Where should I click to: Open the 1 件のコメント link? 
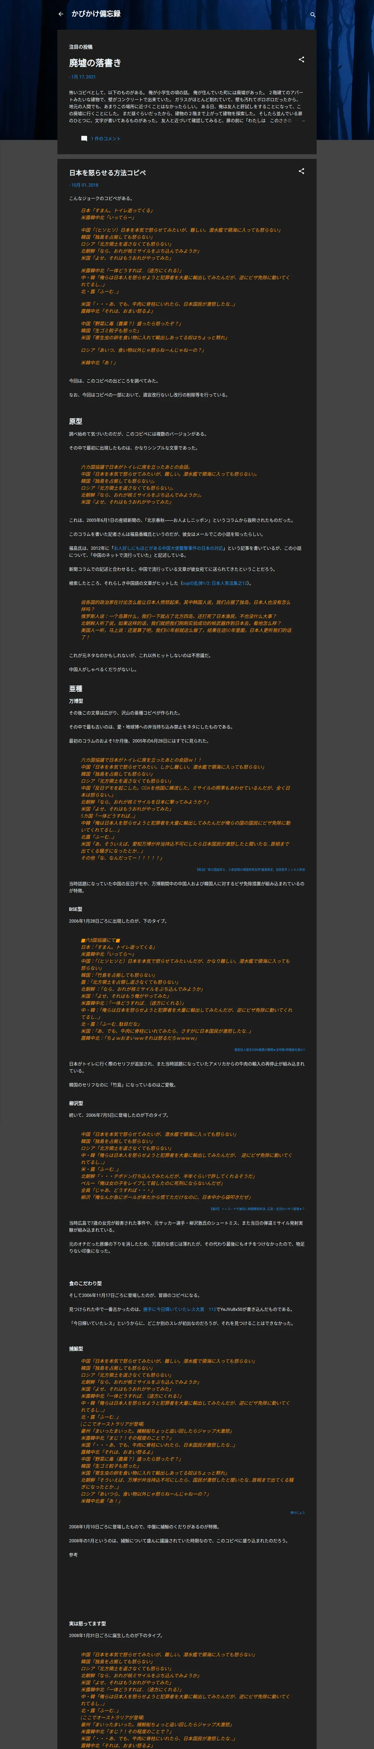click(106, 138)
